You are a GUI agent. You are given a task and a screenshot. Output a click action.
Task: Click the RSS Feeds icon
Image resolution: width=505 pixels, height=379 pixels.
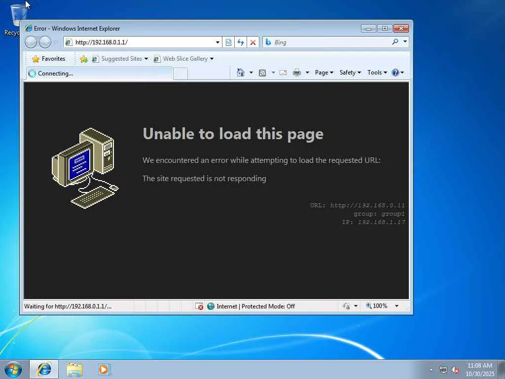point(262,73)
